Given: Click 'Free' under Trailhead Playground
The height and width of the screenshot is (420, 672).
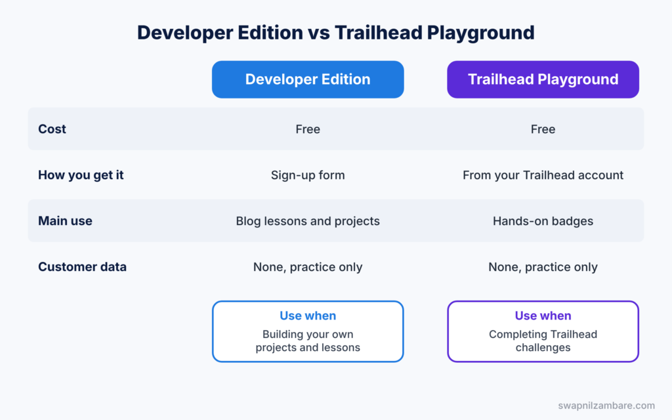Looking at the screenshot, I should pyautogui.click(x=543, y=129).
